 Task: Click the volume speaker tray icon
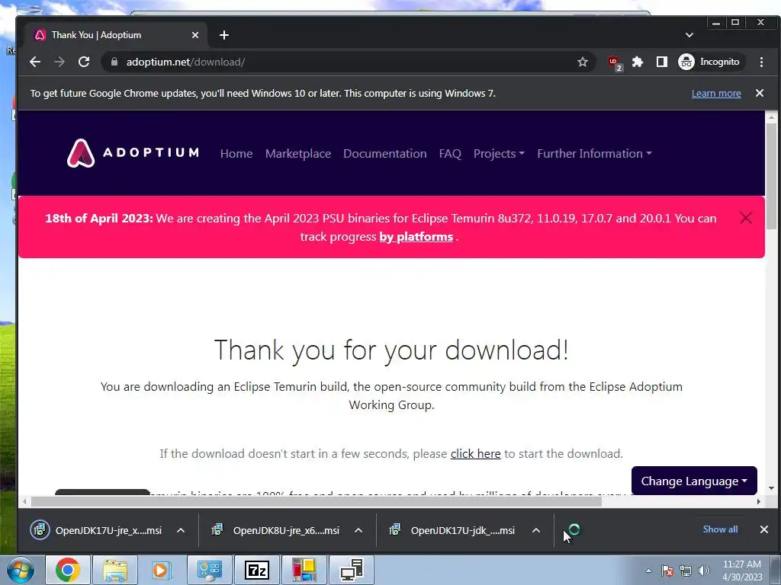(x=704, y=571)
